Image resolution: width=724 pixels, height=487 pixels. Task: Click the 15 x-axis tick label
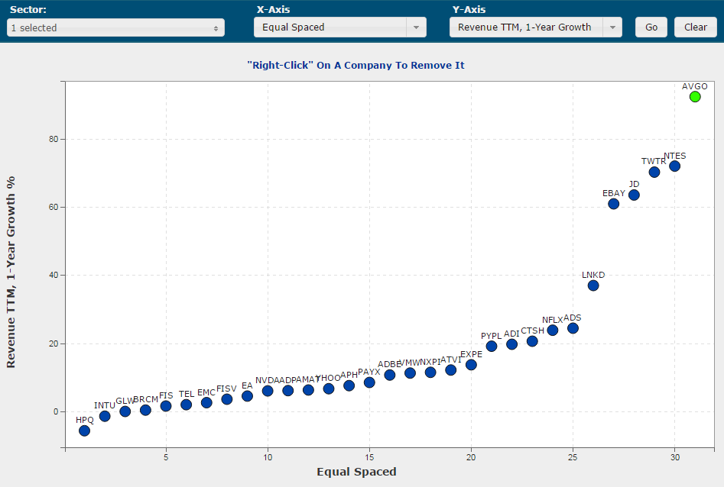pos(369,457)
